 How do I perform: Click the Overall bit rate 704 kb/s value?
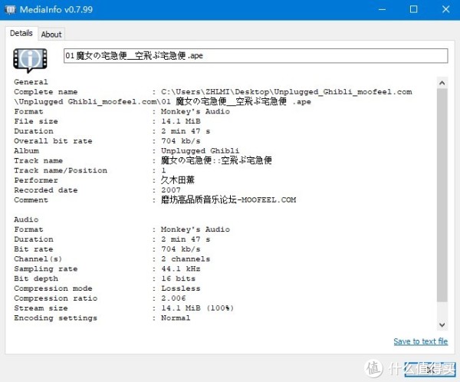pos(181,141)
